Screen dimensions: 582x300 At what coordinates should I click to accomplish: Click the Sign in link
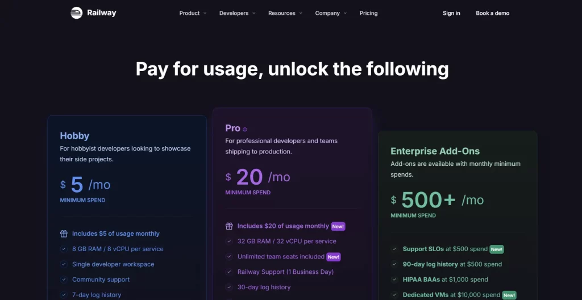click(x=451, y=13)
